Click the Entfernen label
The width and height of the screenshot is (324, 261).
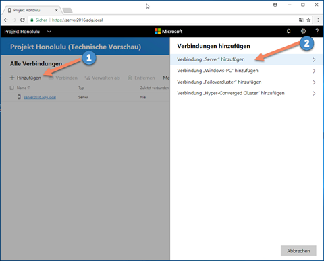pos(144,78)
